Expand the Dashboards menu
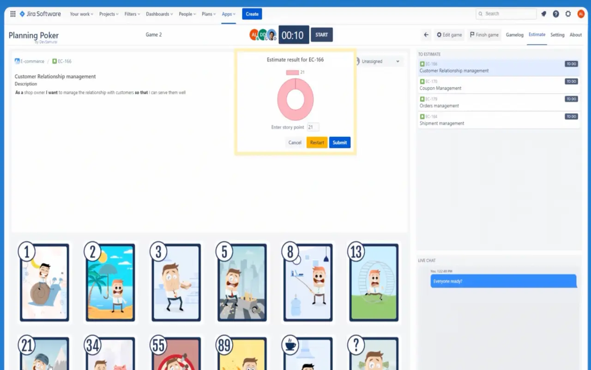The image size is (591, 370). tap(159, 14)
